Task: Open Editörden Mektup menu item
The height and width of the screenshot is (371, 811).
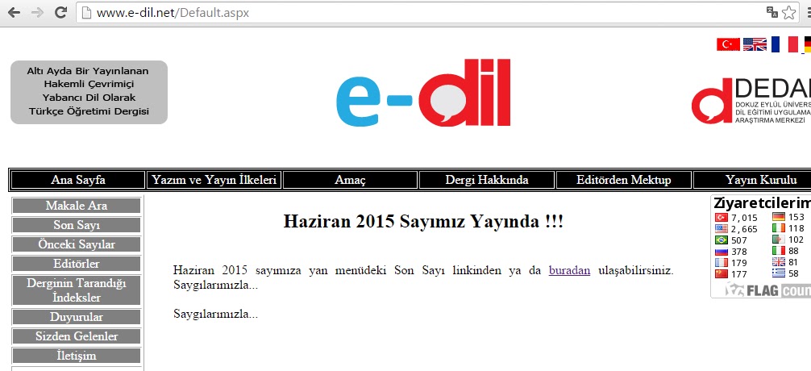Action: point(624,180)
